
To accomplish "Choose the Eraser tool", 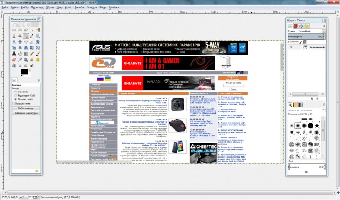I will pyautogui.click(x=14, y=59).
